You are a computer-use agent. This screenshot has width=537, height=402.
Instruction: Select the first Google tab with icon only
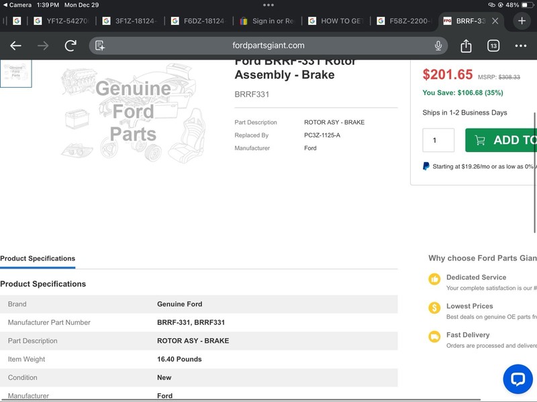[x=16, y=21]
